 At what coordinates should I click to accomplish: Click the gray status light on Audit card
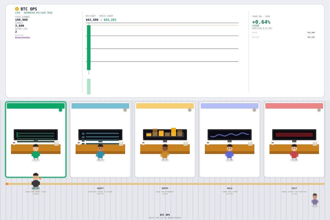(125, 110)
